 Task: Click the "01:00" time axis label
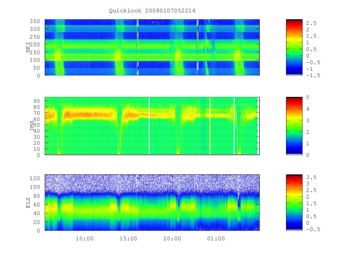coord(216,239)
